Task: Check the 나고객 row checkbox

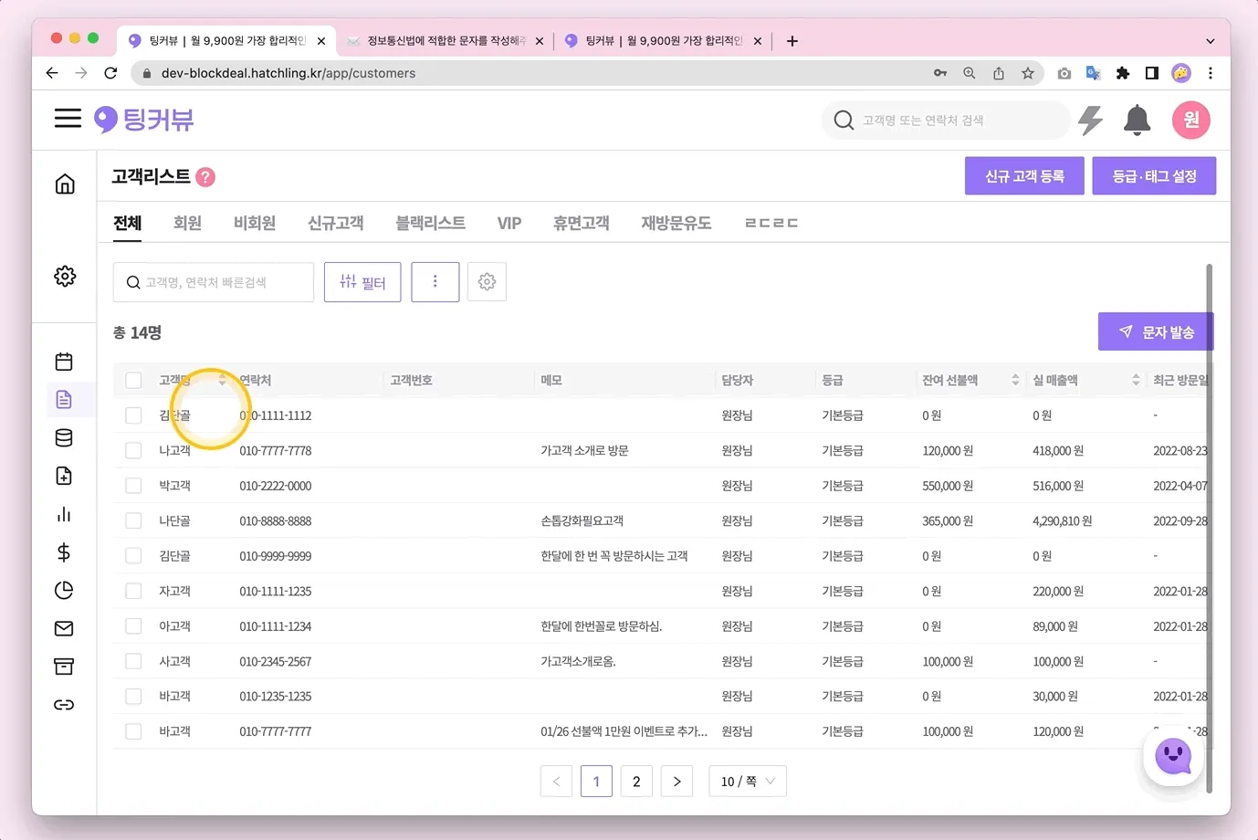Action: point(133,450)
